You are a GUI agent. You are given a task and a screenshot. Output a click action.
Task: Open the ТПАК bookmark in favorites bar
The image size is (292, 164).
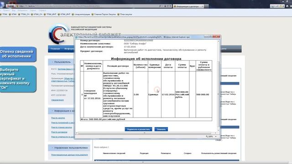(x=4, y=14)
